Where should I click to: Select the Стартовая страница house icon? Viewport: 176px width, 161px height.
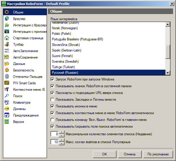coord(7,38)
